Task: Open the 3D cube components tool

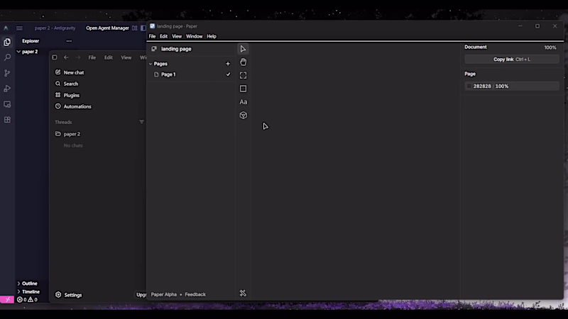Action: [243, 116]
